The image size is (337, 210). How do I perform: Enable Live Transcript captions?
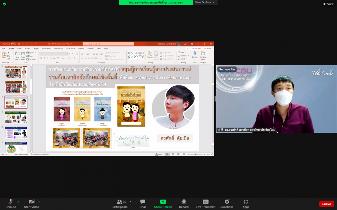coord(206,204)
